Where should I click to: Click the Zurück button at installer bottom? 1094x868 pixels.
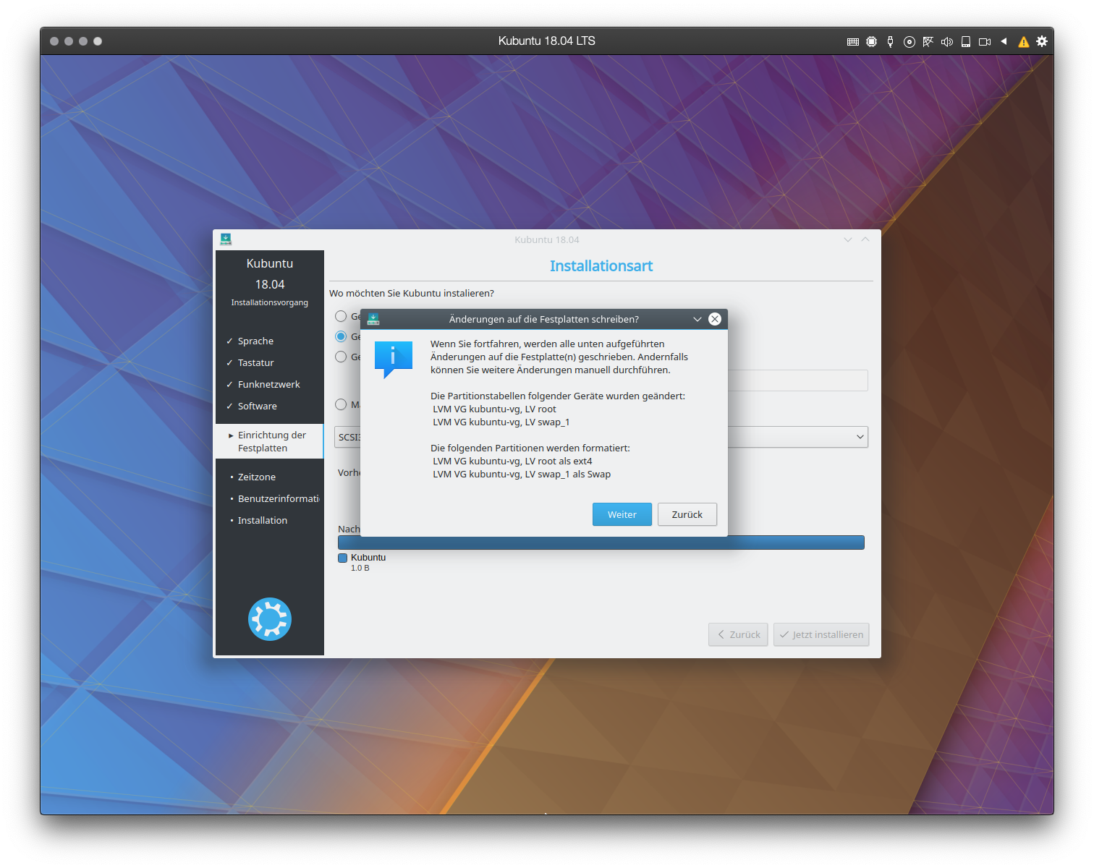tap(738, 634)
